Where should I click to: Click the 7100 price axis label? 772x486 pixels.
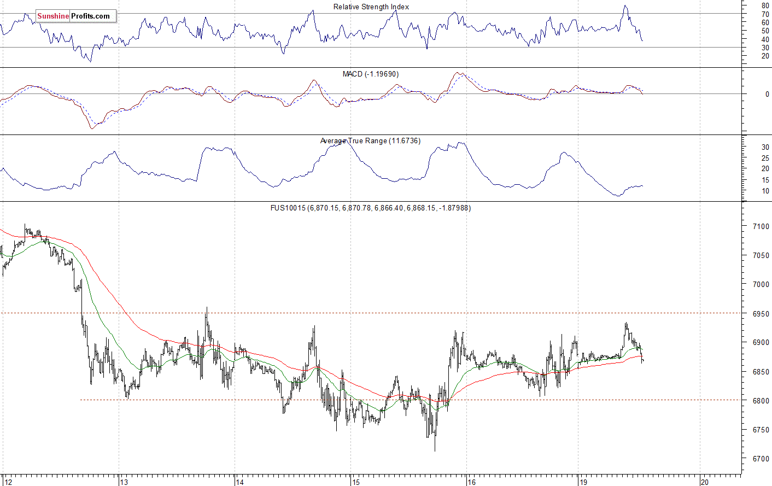[761, 226]
